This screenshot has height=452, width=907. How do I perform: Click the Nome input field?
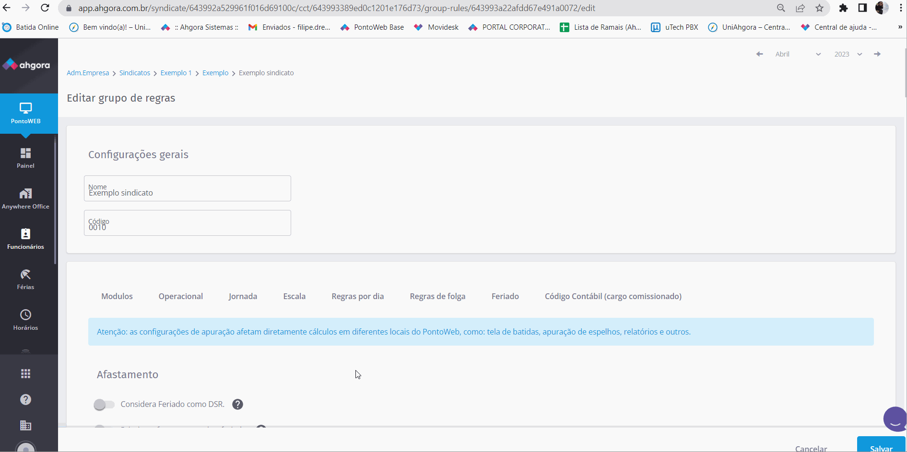tap(188, 188)
